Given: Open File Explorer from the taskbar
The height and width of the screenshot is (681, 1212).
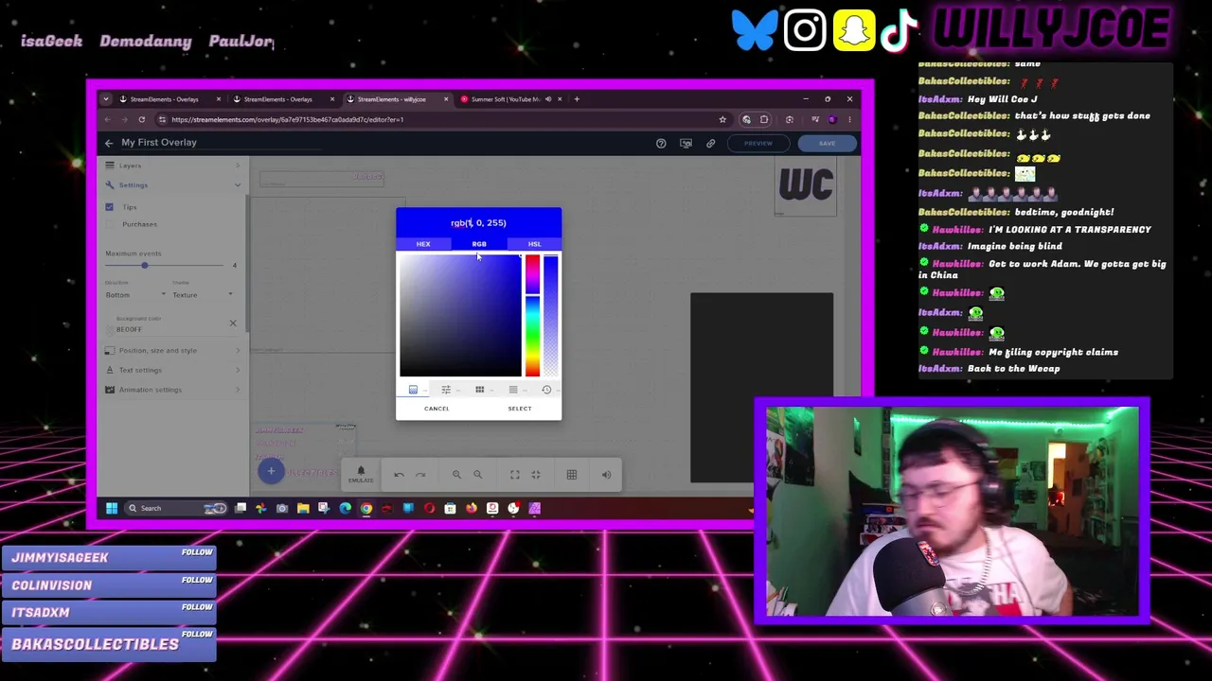Looking at the screenshot, I should (303, 508).
